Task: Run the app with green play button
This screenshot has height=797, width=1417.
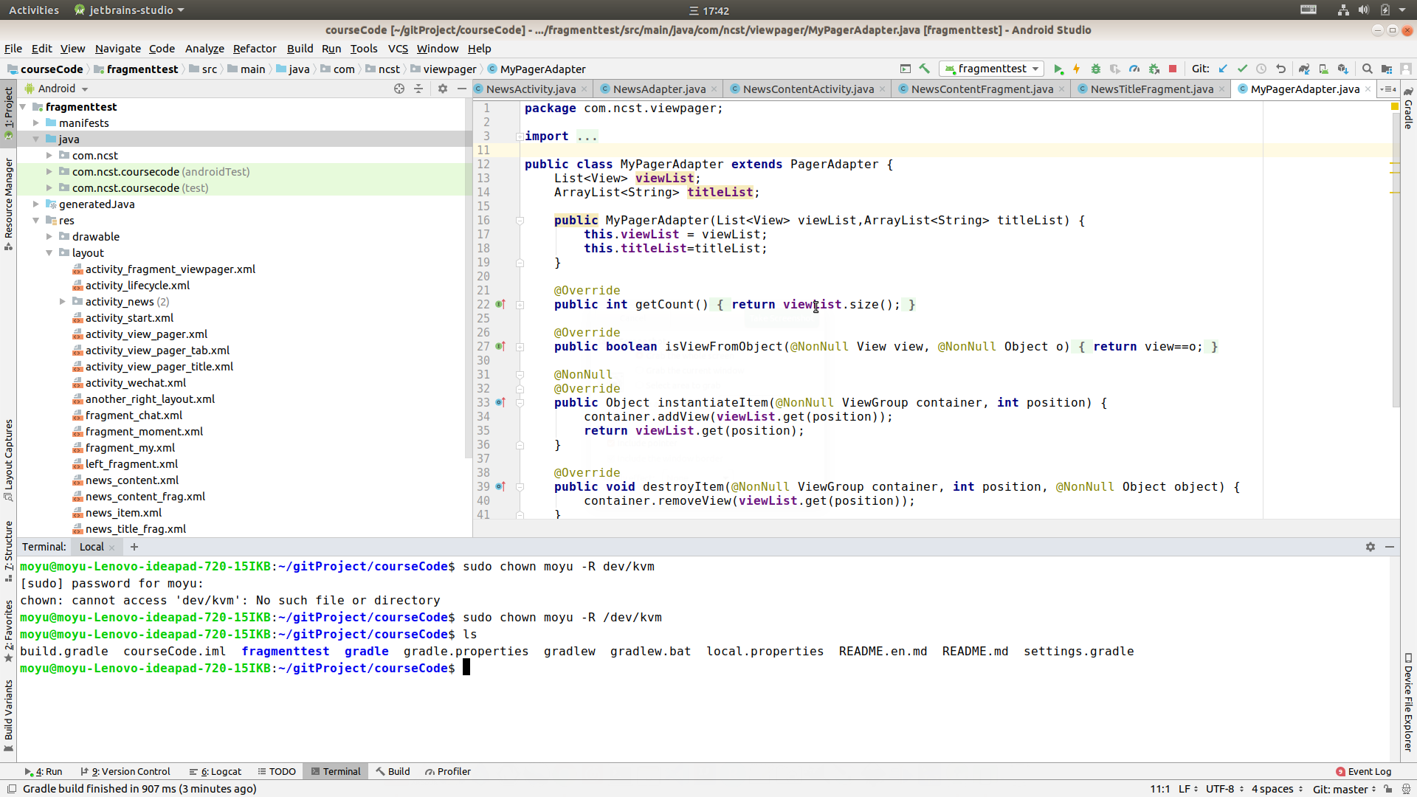Action: point(1058,69)
